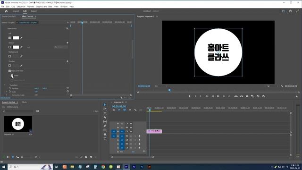This screenshot has height=170, width=302.
Task: Open source clip dropdown in Effect Controls
Action: coord(17,23)
